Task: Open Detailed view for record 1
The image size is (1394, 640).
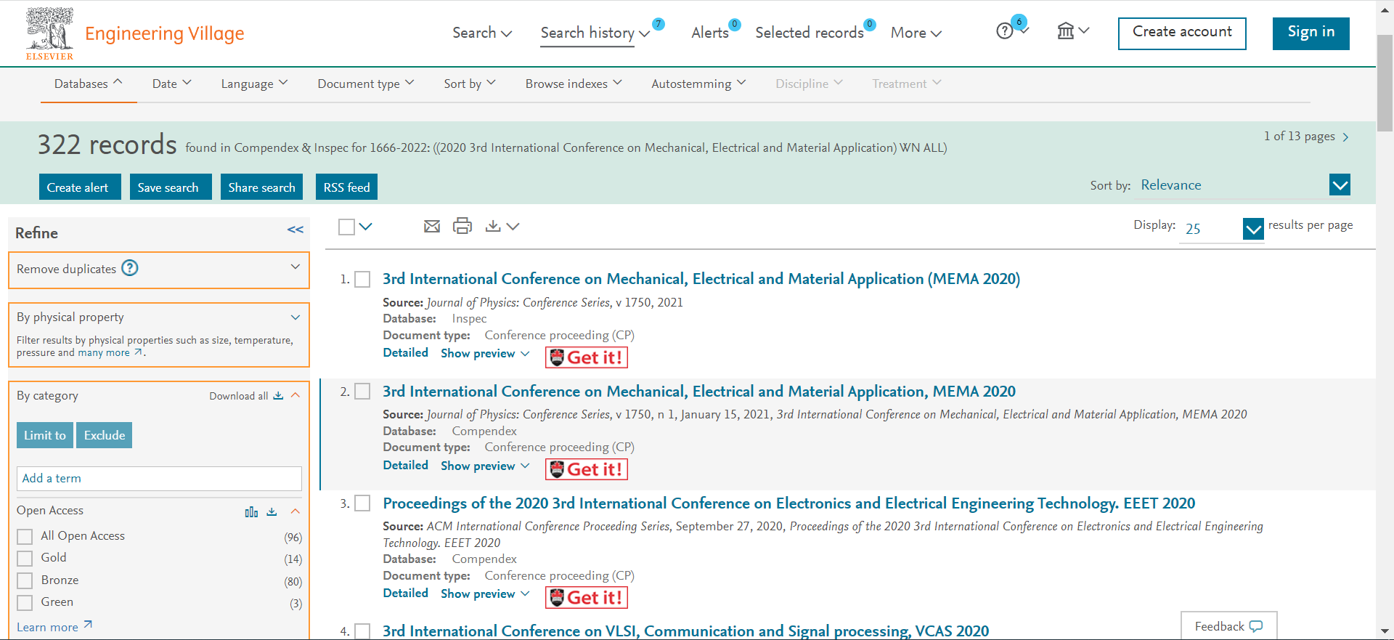Action: pos(406,353)
